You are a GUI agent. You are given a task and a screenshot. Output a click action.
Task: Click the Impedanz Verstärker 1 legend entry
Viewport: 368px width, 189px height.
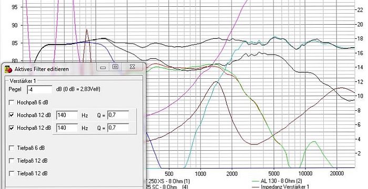pyautogui.click(x=280, y=187)
